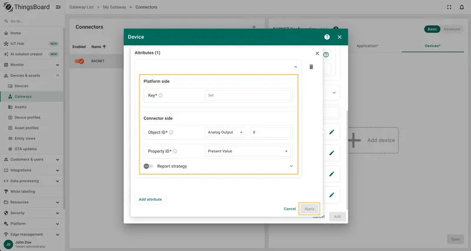Click the Add device tile
This screenshot has height=251, width=471.
pyautogui.click(x=373, y=140)
